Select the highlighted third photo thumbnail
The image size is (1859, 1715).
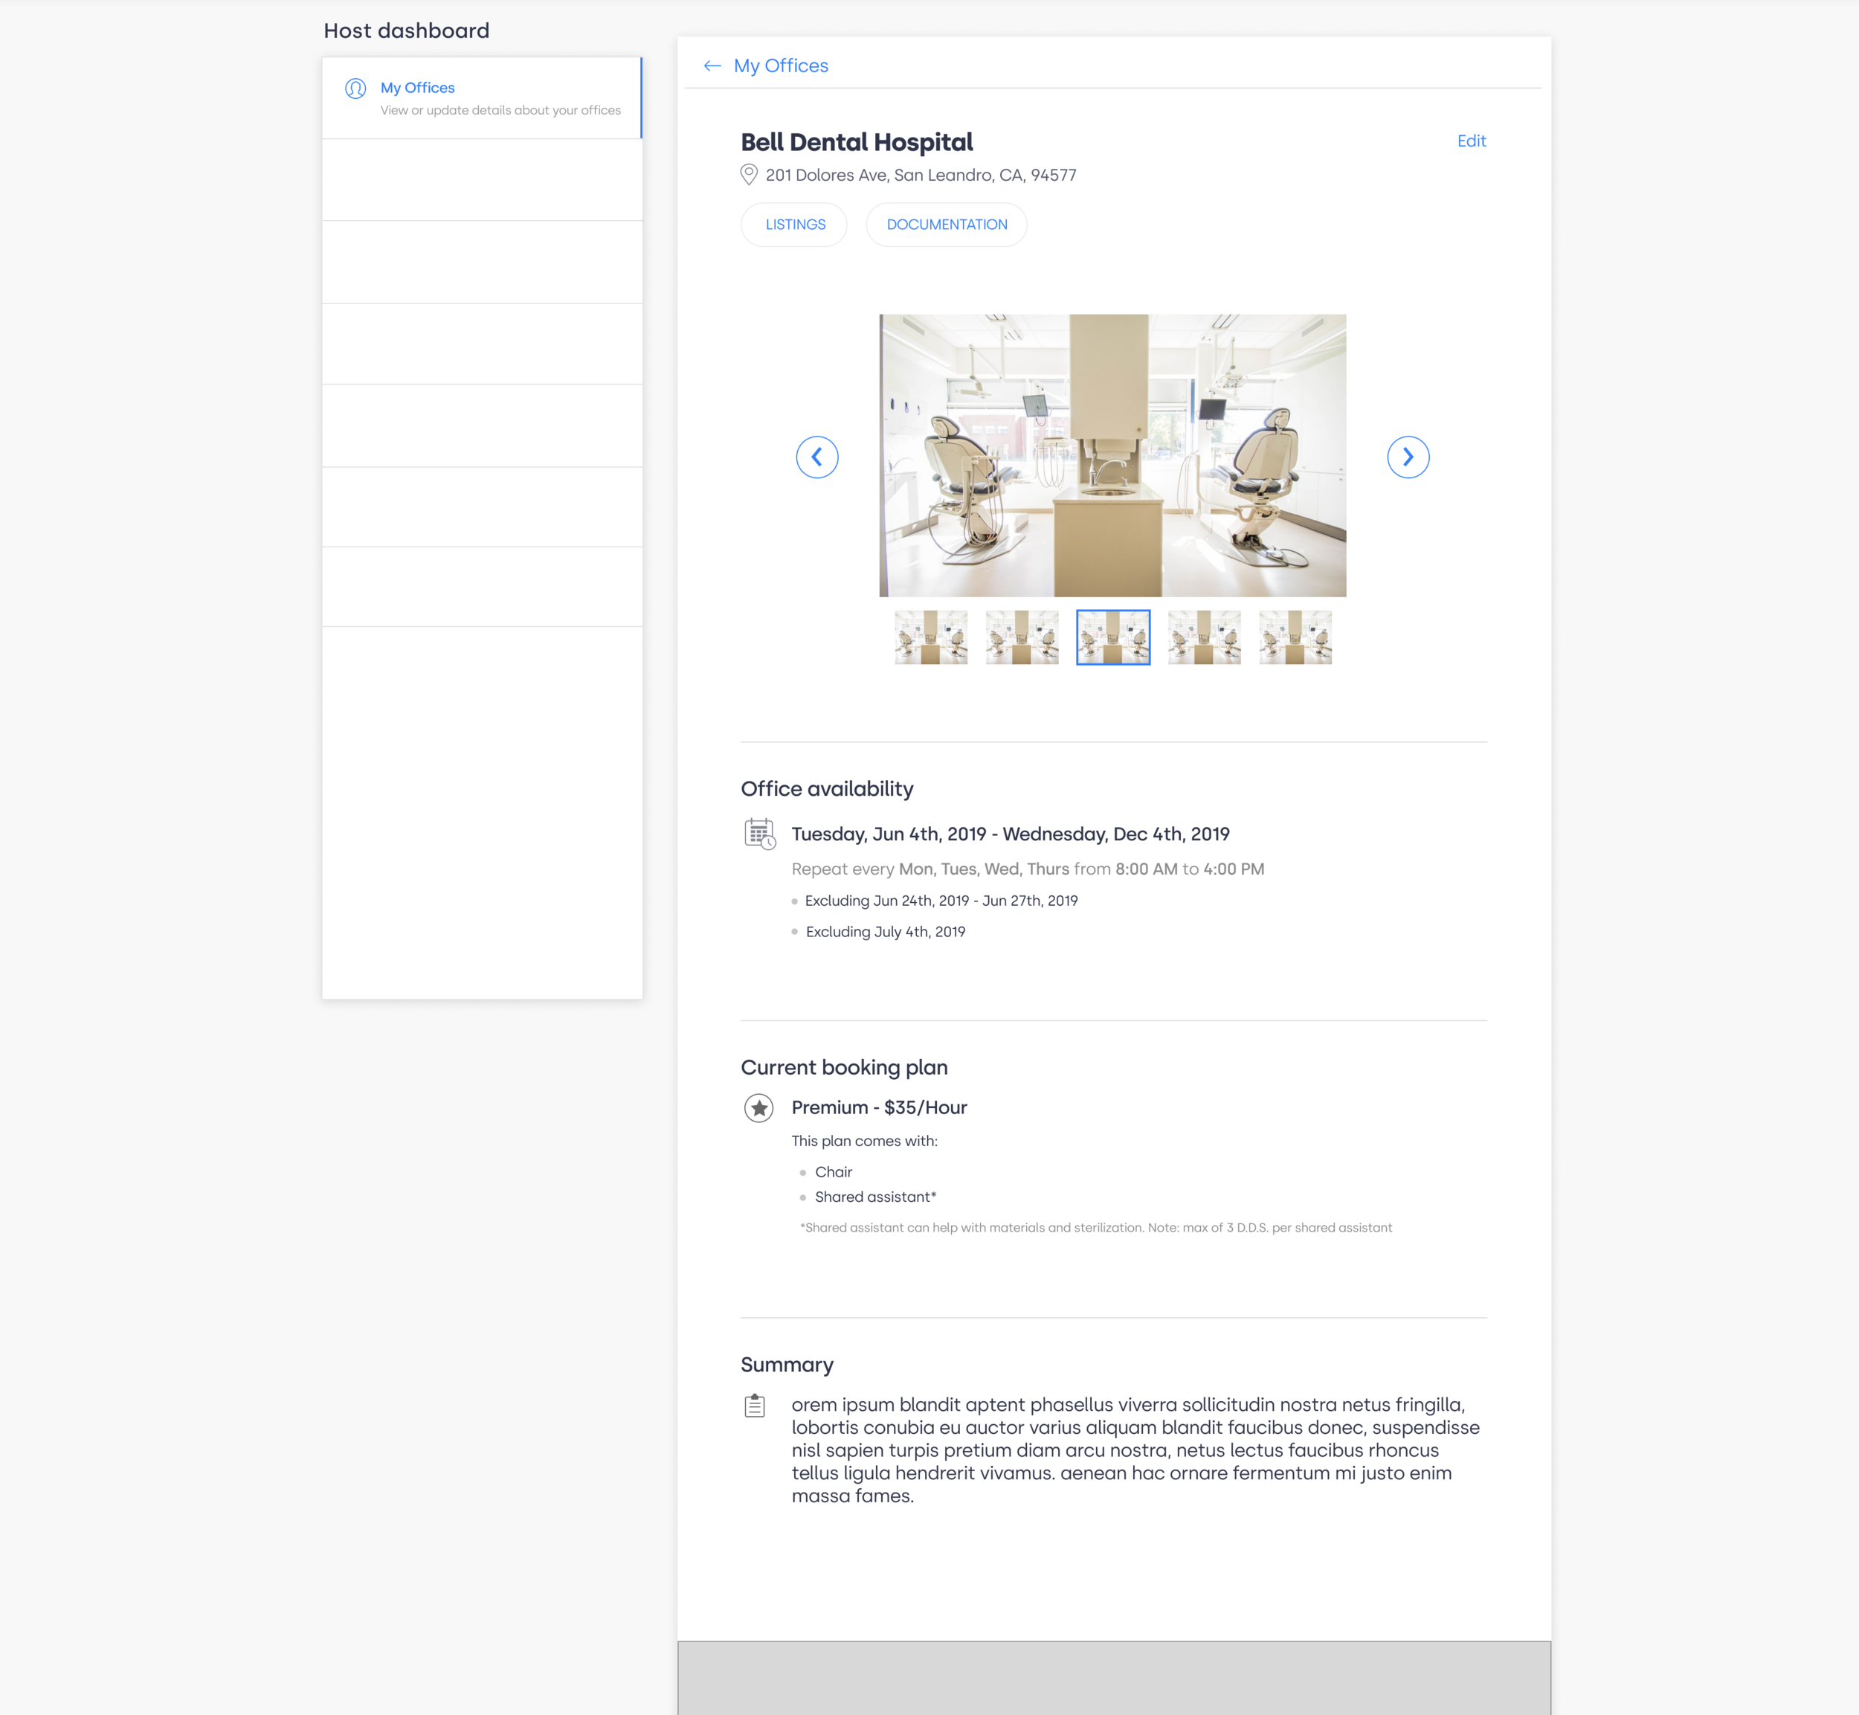(x=1113, y=637)
